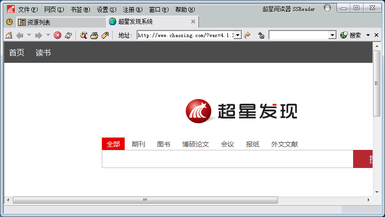385x217 pixels.
Task: Click the round status indicator near title
Action: point(327,9)
